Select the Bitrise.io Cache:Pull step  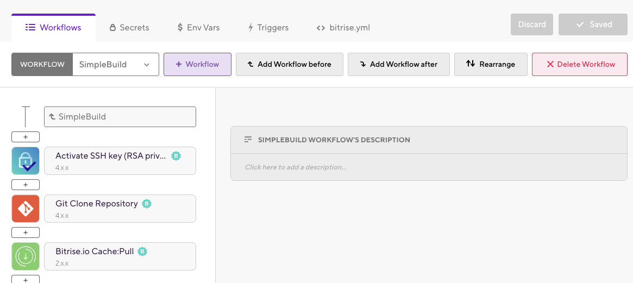[x=120, y=256]
